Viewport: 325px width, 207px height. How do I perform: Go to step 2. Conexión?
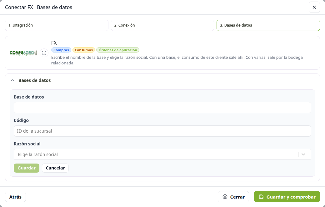point(162,25)
